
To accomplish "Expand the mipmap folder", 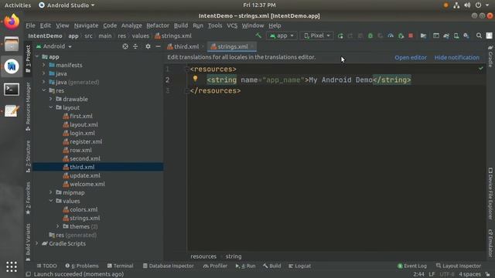I will [51, 192].
